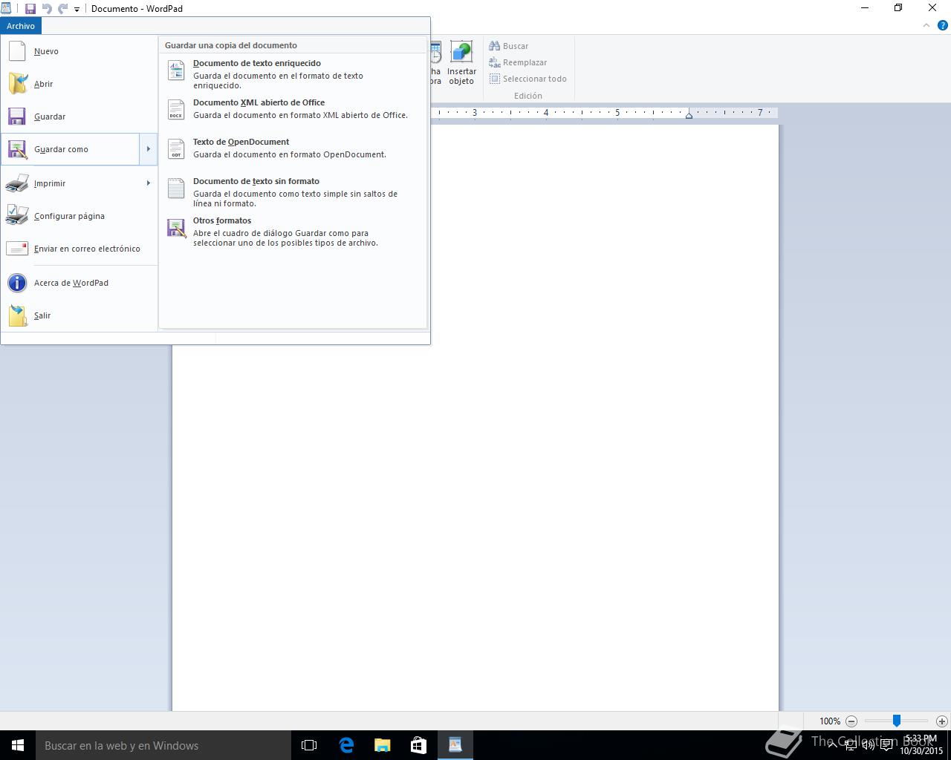Click the Salir exit icon
951x760 pixels.
[17, 315]
